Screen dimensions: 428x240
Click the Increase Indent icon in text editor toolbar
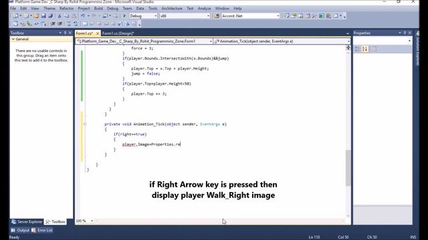(x=60, y=24)
